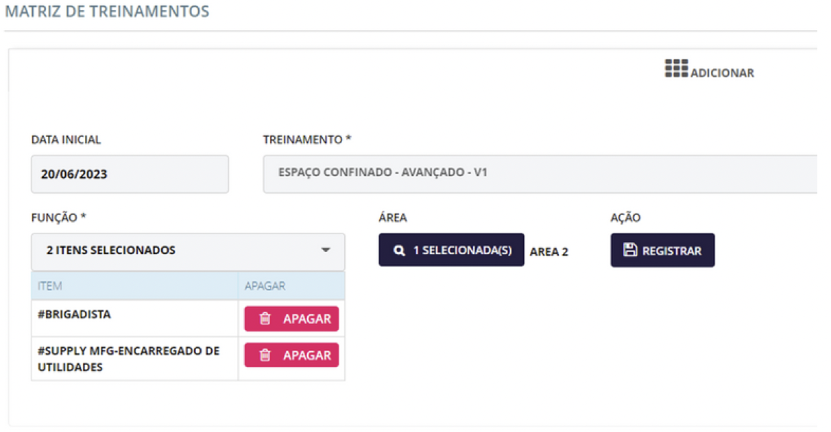
Task: Click the floppy disk save icon
Action: click(630, 251)
